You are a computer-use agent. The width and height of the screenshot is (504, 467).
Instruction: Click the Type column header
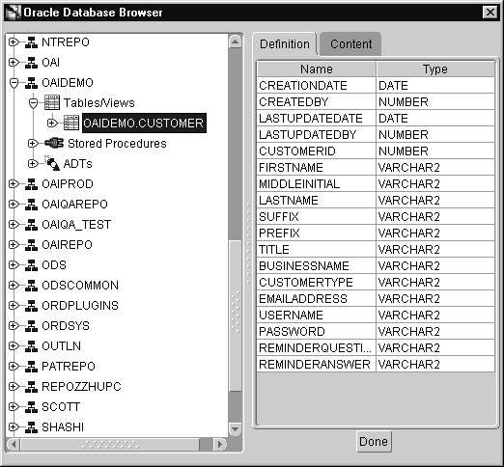click(435, 69)
